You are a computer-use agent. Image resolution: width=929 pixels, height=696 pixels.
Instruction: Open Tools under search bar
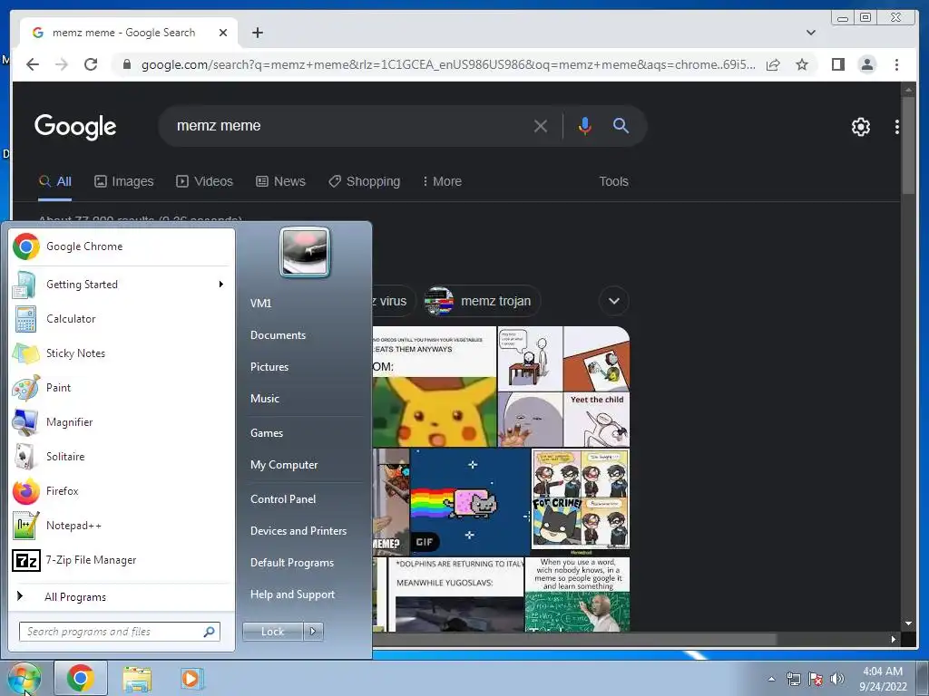pyautogui.click(x=613, y=181)
